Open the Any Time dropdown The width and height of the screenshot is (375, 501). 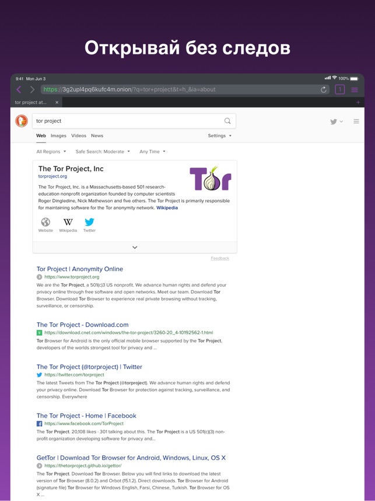[x=152, y=152]
